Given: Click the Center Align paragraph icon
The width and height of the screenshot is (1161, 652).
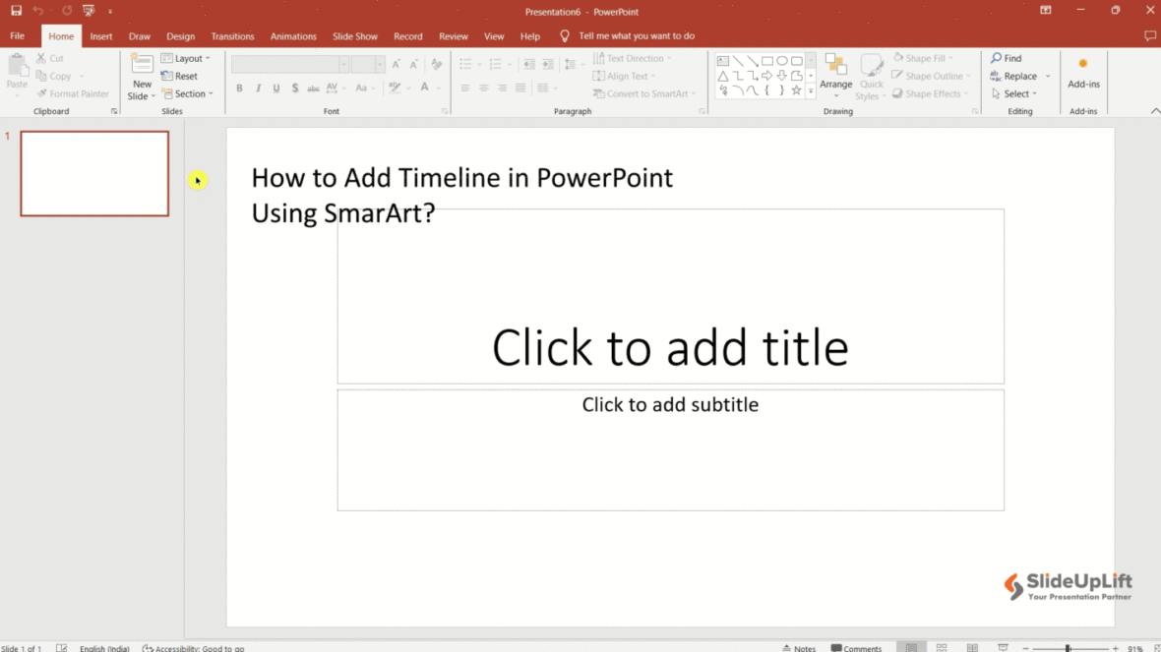Looking at the screenshot, I should (483, 88).
